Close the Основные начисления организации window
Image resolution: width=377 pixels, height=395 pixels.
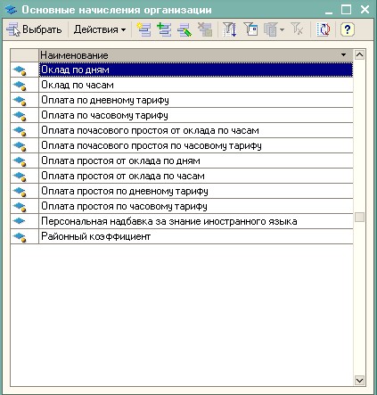(x=365, y=10)
